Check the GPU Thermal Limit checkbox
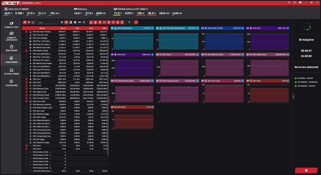Viewport: 321px width, 175px height. point(26,35)
